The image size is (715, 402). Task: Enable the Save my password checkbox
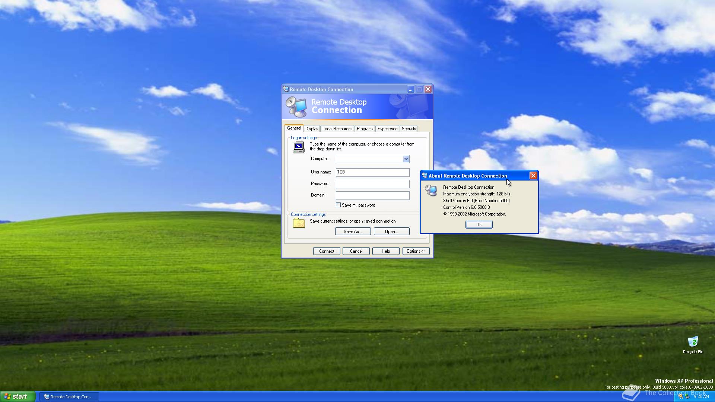click(338, 205)
